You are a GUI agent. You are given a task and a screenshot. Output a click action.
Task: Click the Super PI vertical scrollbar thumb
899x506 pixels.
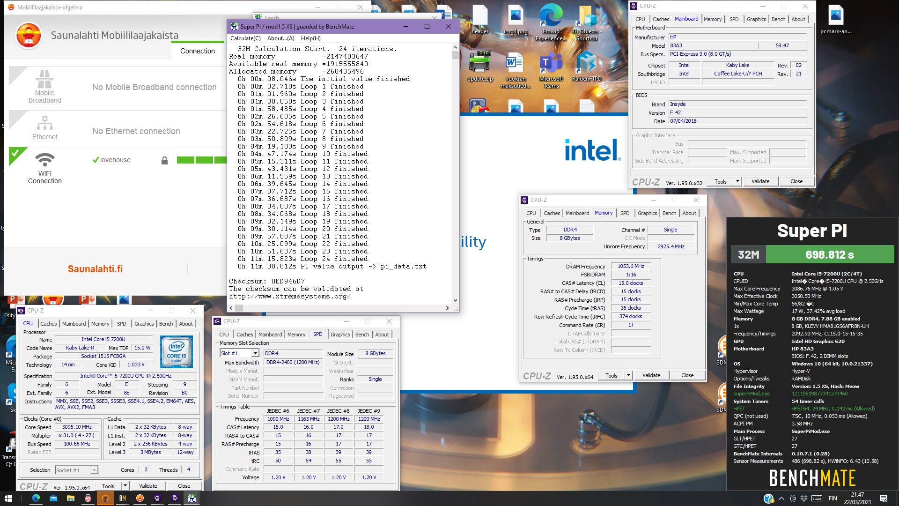(455, 55)
